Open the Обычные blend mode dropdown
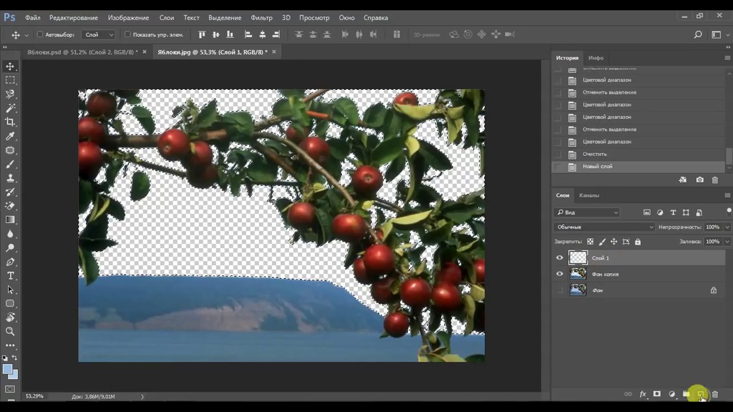This screenshot has width=733, height=412. click(604, 227)
